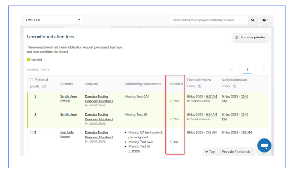This screenshot has height=175, width=294.
Task: Focus the quick search input field
Action: pos(209,20)
